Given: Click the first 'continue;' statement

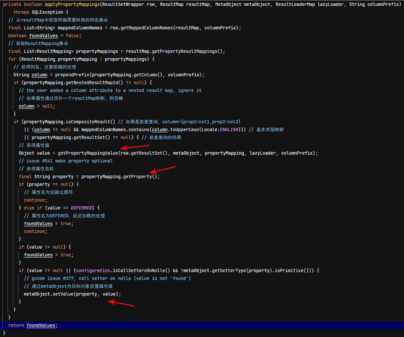Looking at the screenshot, I should pyautogui.click(x=36, y=200).
